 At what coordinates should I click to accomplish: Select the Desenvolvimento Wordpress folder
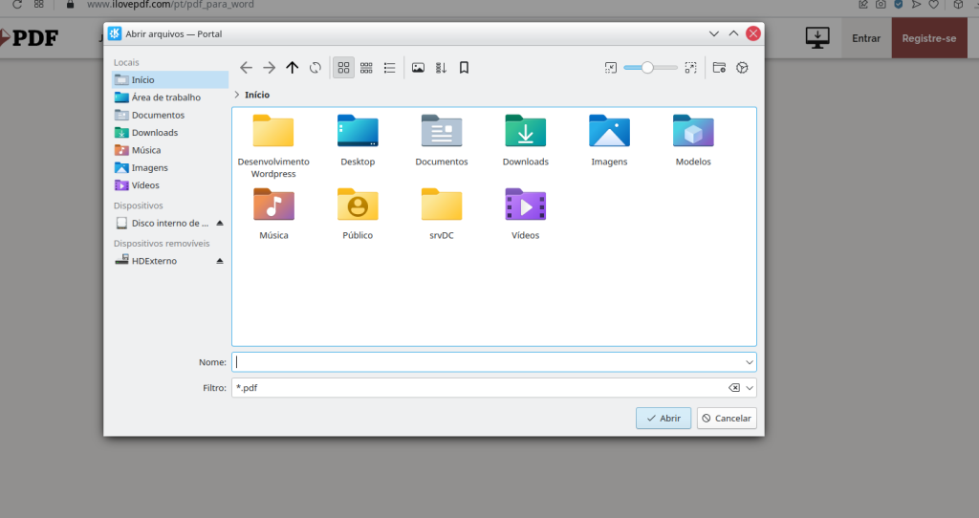click(273, 146)
